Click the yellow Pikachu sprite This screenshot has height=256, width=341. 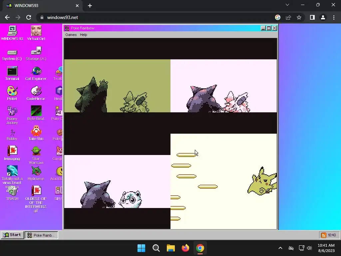point(262,181)
